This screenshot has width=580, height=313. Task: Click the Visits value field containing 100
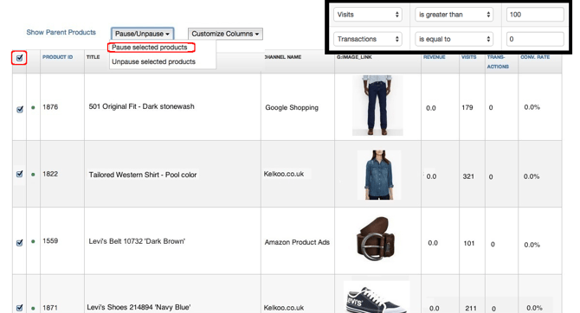pos(535,15)
